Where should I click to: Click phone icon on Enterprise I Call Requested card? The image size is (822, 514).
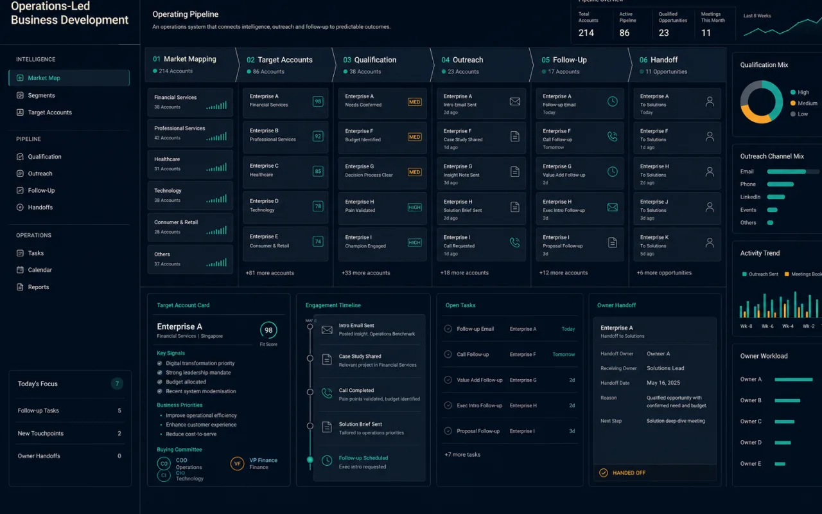pos(514,242)
